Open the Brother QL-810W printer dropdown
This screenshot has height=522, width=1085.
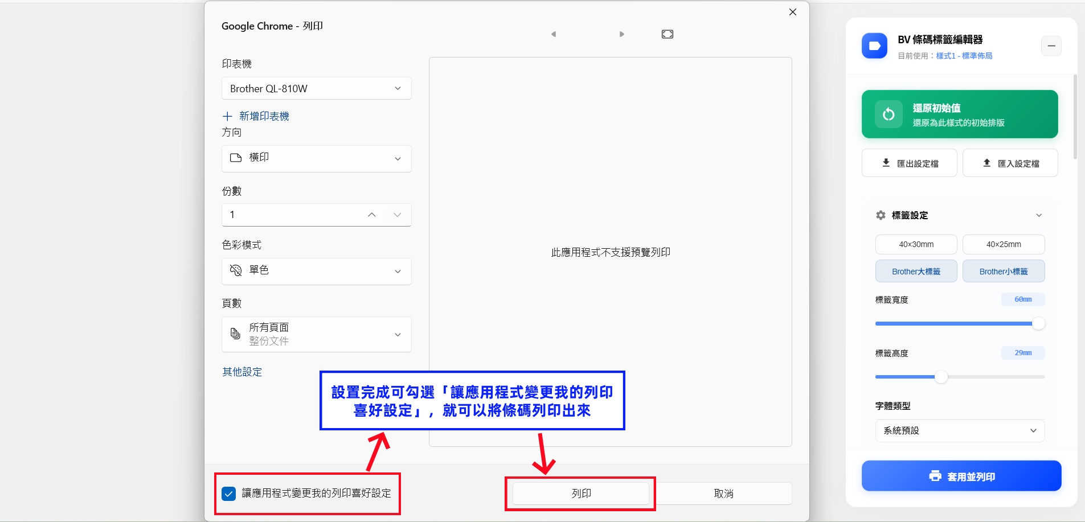click(x=317, y=88)
